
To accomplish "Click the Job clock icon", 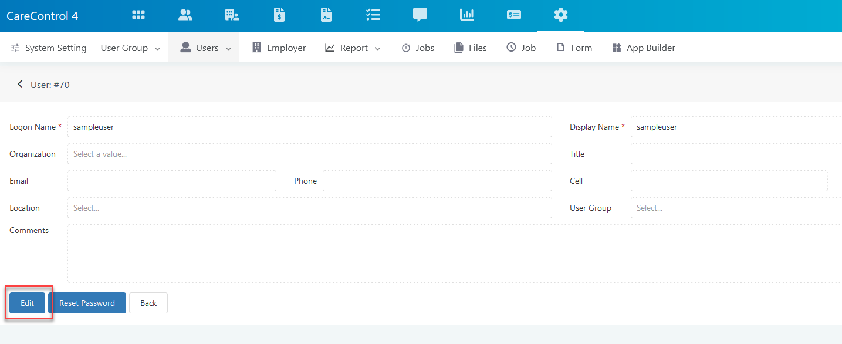I will click(512, 48).
